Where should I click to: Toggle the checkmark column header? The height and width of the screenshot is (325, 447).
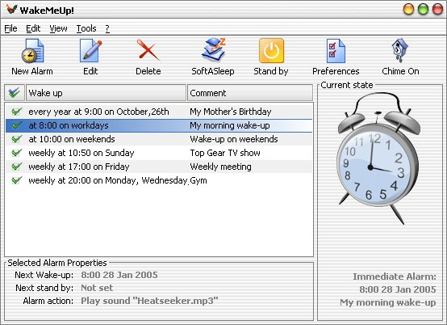(x=15, y=92)
